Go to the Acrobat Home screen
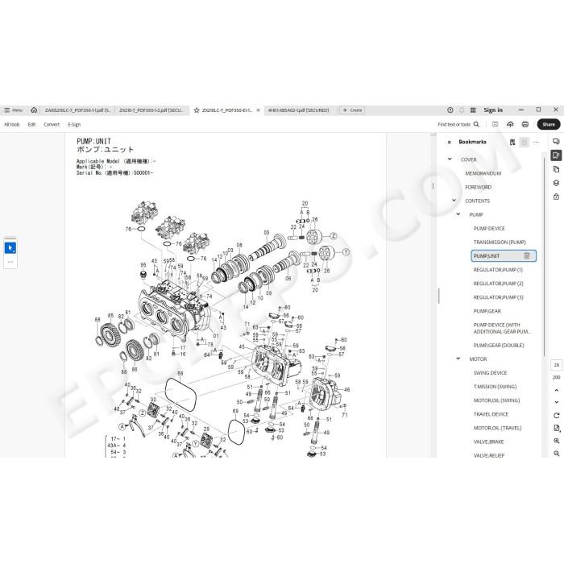 [x=34, y=110]
